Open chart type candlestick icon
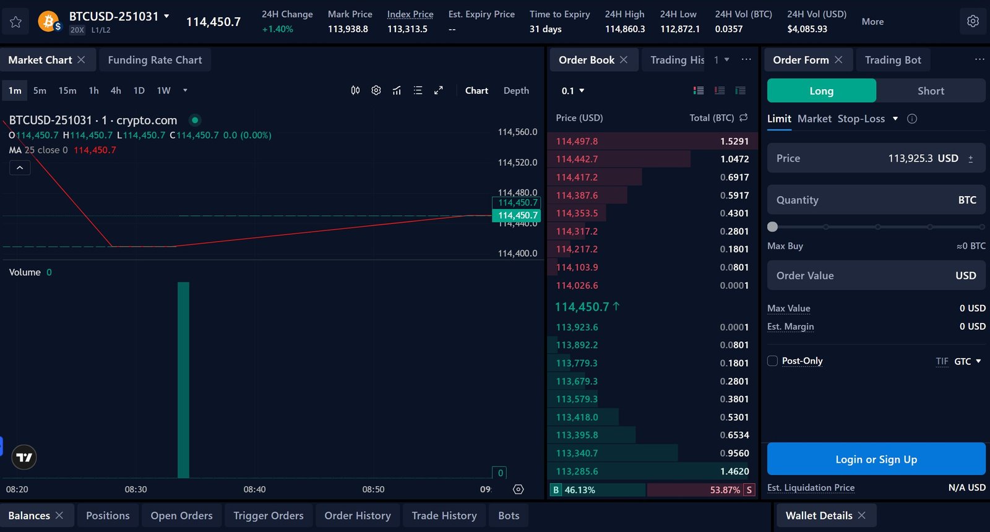990x532 pixels. [355, 90]
